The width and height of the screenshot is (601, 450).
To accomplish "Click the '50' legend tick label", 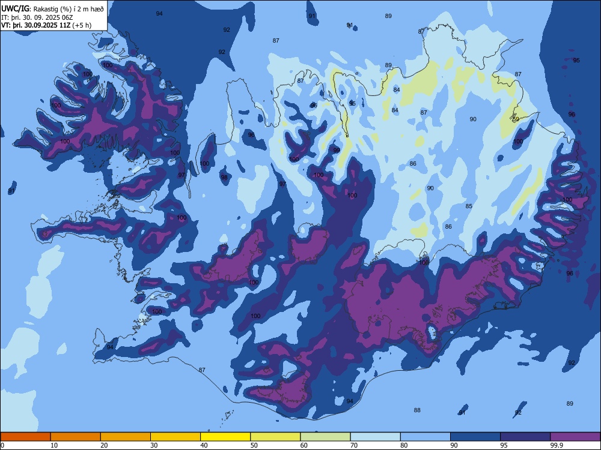I will (x=254, y=445).
